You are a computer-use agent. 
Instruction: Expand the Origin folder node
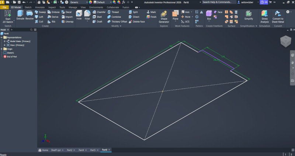point(1,49)
